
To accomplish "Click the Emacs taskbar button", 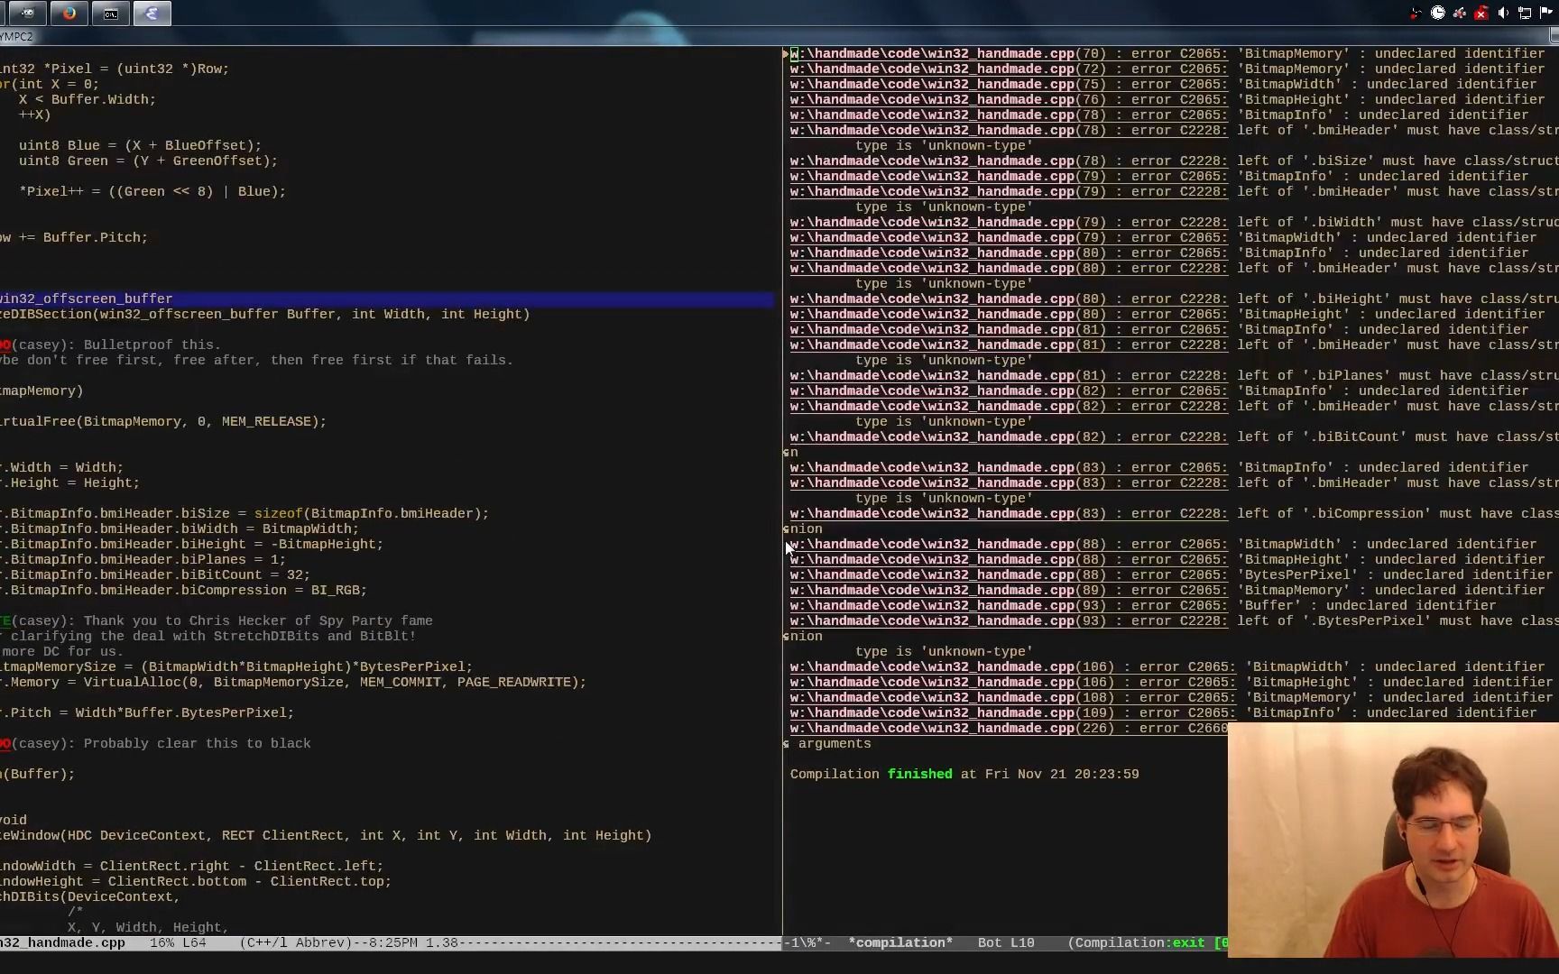I will pos(152,14).
